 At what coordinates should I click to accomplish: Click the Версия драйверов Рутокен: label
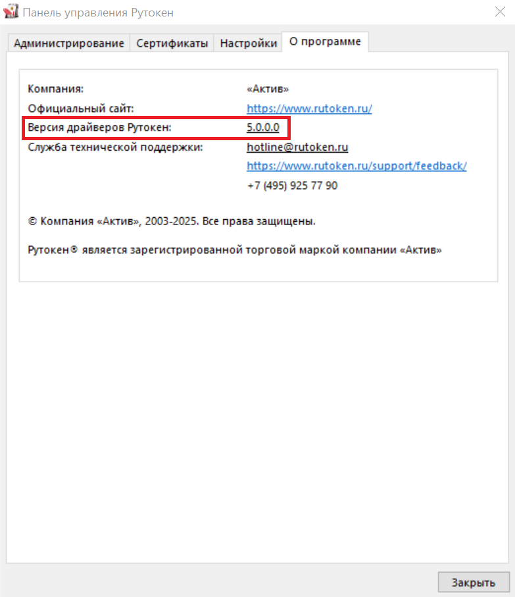(x=99, y=128)
